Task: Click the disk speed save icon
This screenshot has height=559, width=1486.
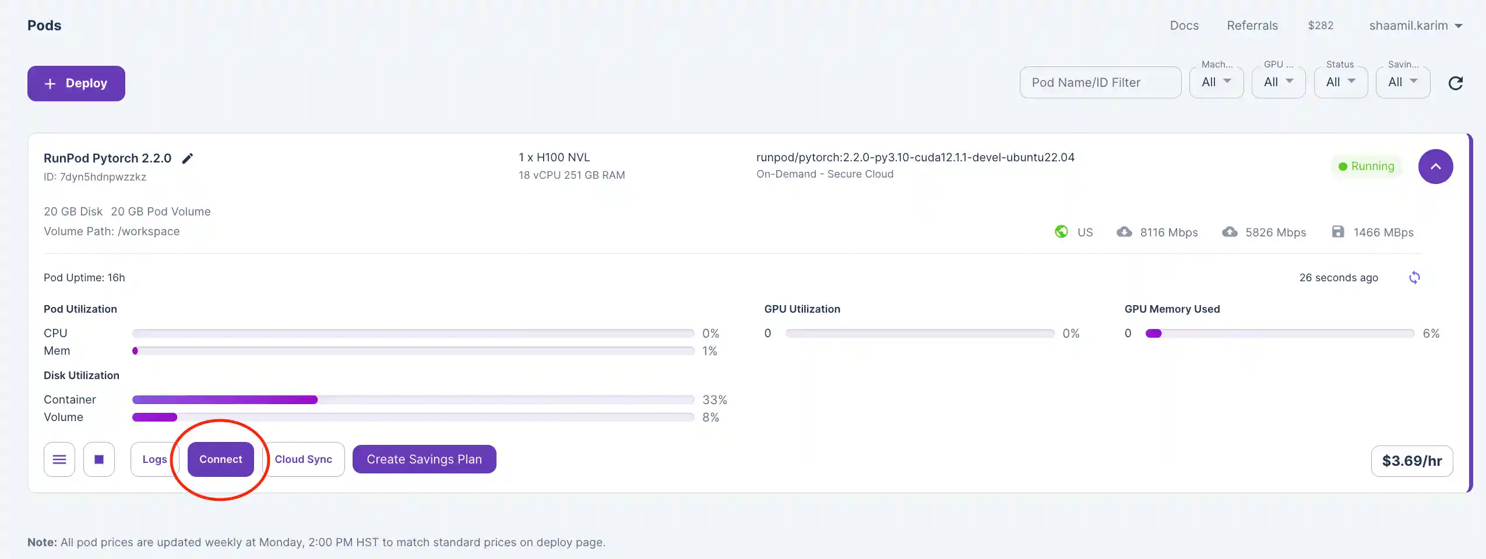Action: tap(1338, 232)
